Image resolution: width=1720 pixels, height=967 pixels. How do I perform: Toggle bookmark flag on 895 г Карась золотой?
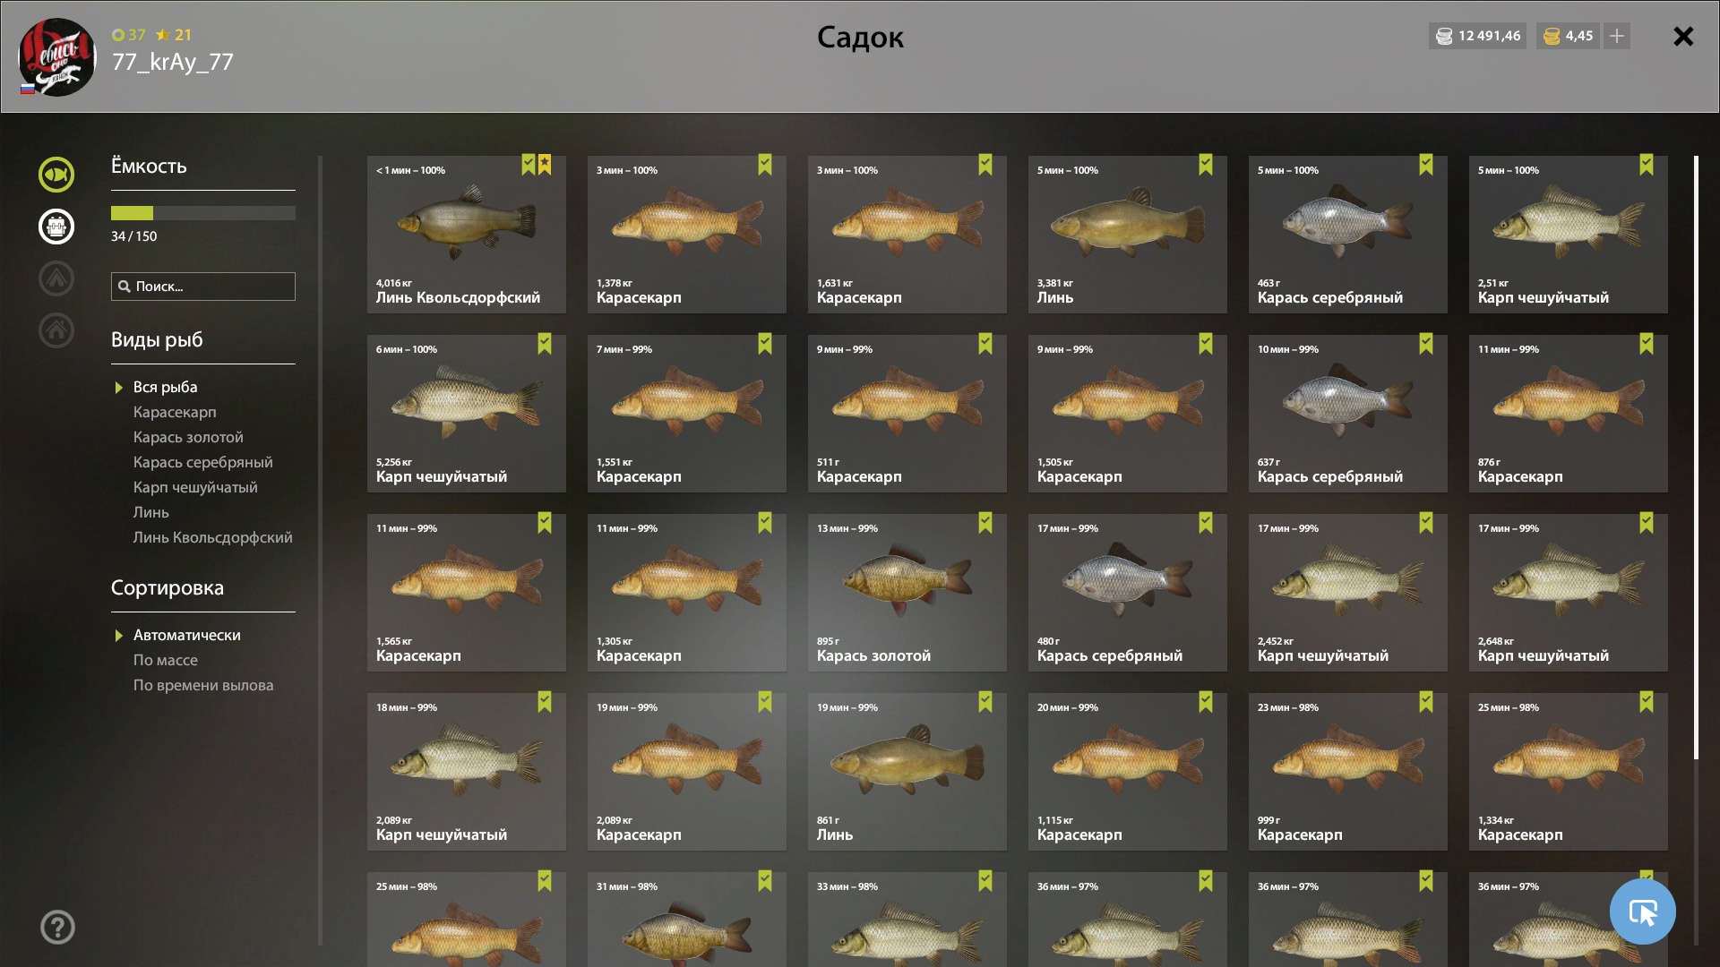tap(985, 522)
